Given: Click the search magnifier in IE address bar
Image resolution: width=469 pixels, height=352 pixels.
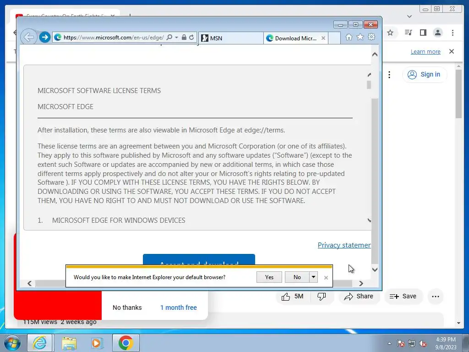Looking at the screenshot, I should coord(169,38).
